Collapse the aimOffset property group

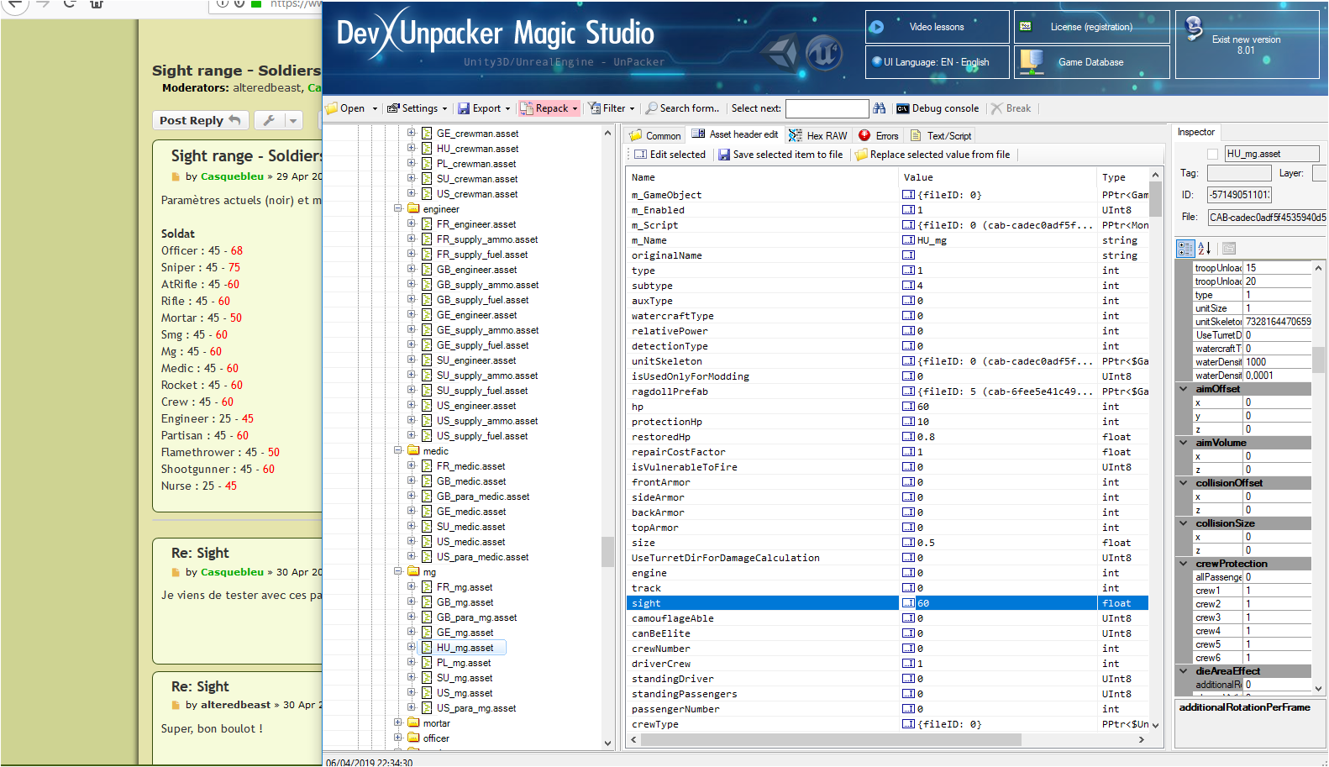tap(1184, 389)
